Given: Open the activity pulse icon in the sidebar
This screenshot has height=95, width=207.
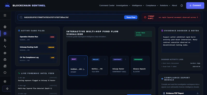Looking at the screenshot, I should click(x=5, y=47).
